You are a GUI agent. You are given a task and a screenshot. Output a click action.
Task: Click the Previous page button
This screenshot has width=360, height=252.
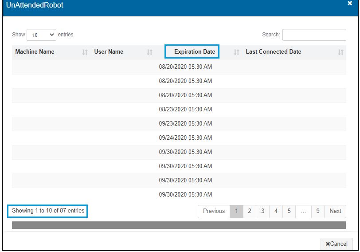click(214, 211)
